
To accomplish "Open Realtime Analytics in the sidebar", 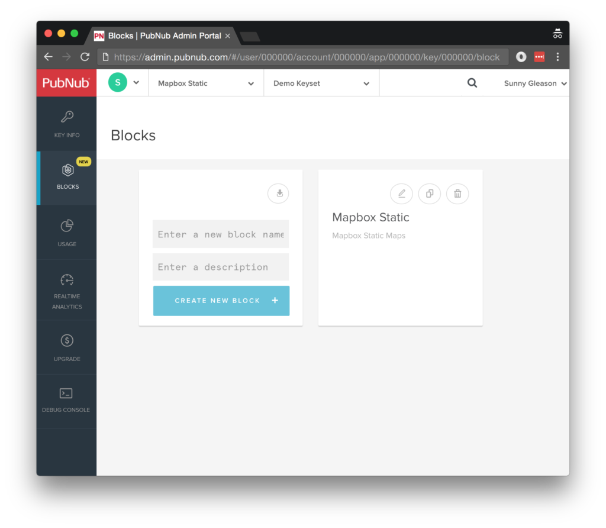I will pos(66,290).
